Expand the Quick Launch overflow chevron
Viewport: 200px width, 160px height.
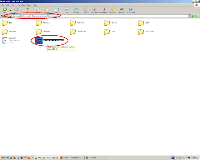(x=32, y=157)
